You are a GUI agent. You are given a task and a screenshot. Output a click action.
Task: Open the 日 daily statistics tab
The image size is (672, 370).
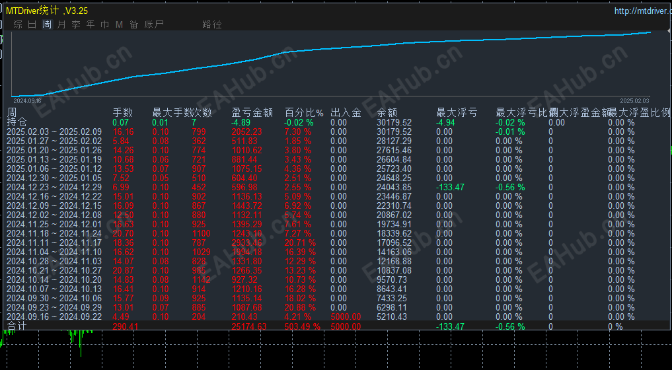(32, 24)
